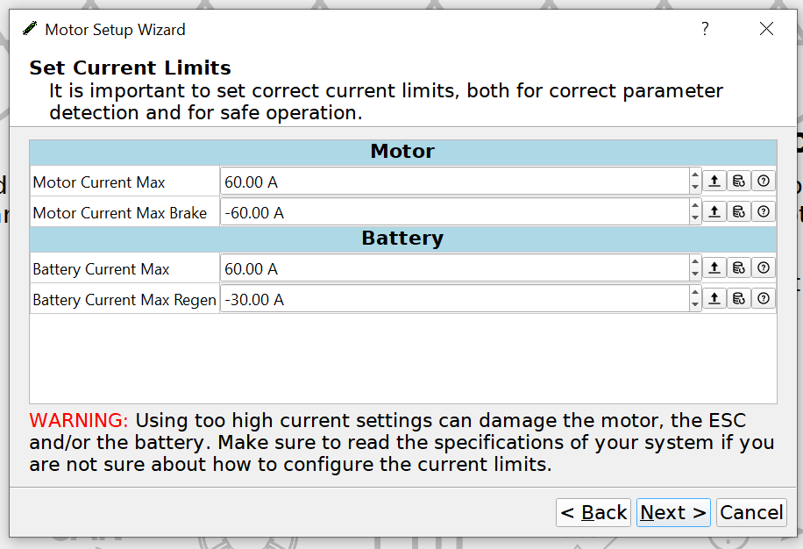Cancel the Motor Setup Wizard

tap(751, 512)
